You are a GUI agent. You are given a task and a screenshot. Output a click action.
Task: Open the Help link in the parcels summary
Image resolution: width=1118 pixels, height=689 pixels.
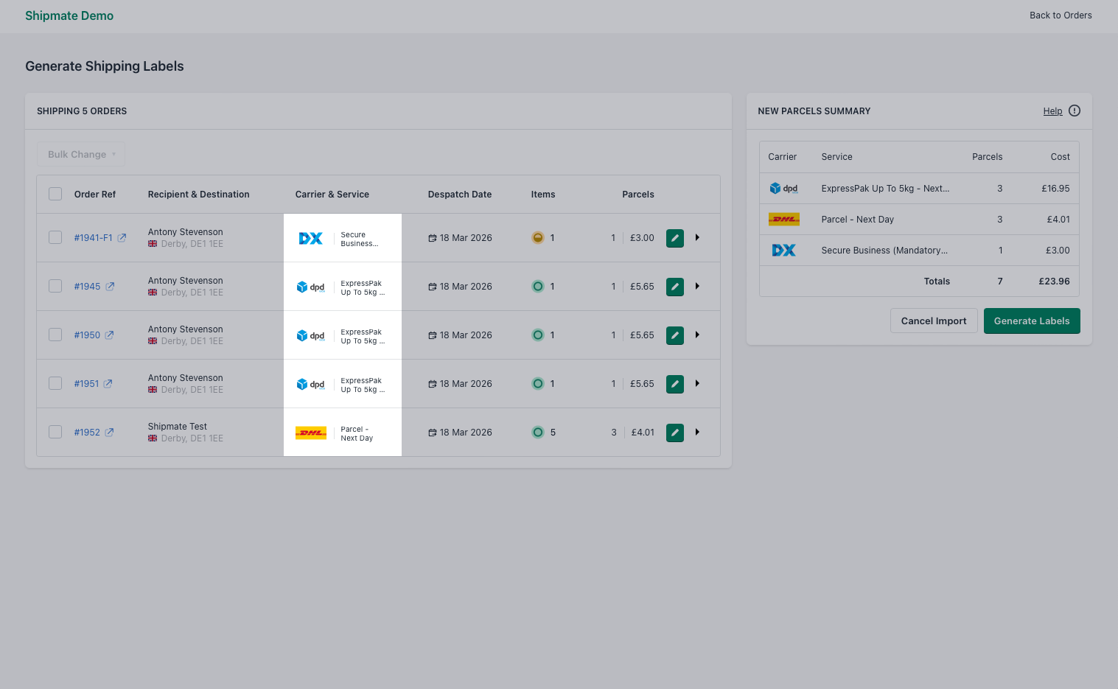pyautogui.click(x=1053, y=111)
